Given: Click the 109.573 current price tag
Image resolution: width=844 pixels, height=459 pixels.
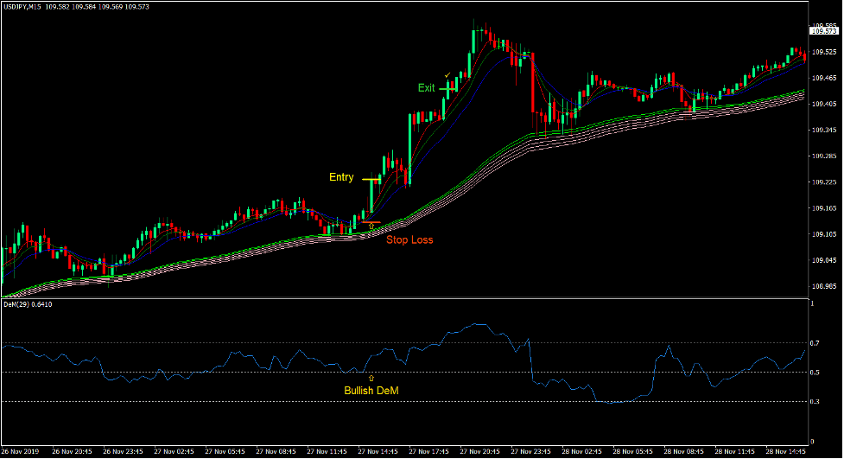Looking at the screenshot, I should 824,31.
